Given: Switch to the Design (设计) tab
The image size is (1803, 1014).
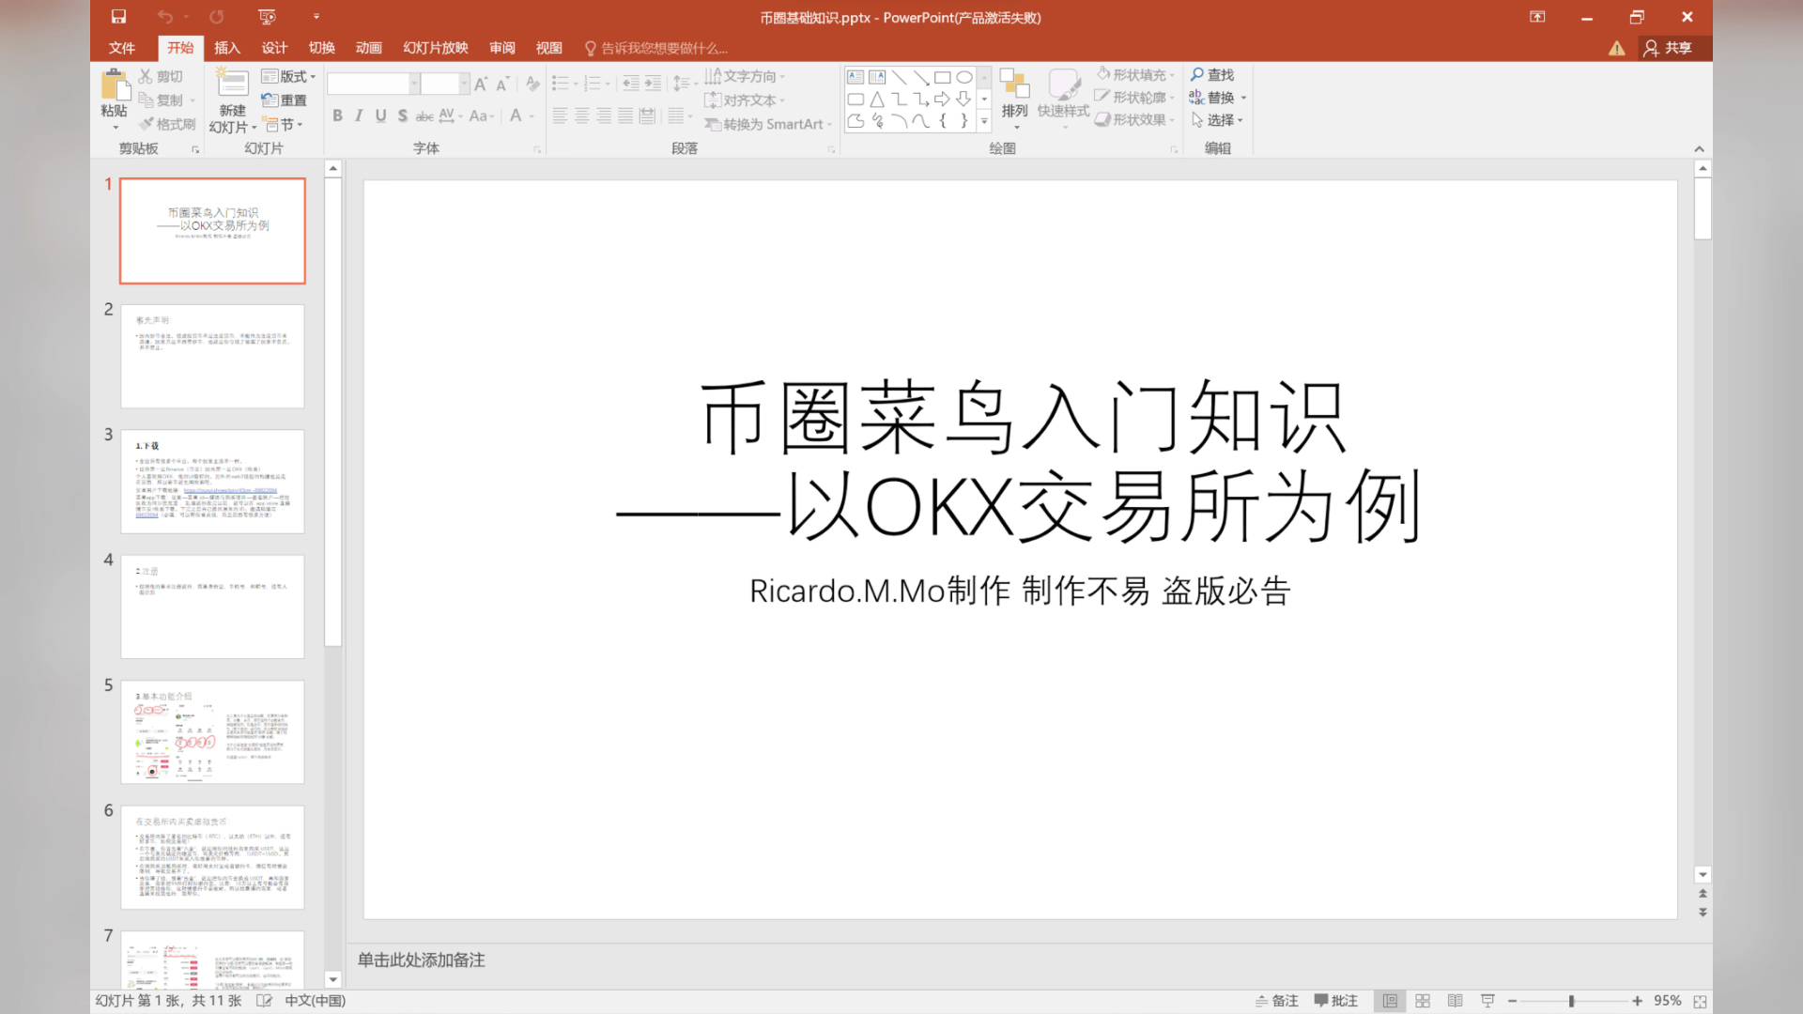Looking at the screenshot, I should (x=274, y=48).
